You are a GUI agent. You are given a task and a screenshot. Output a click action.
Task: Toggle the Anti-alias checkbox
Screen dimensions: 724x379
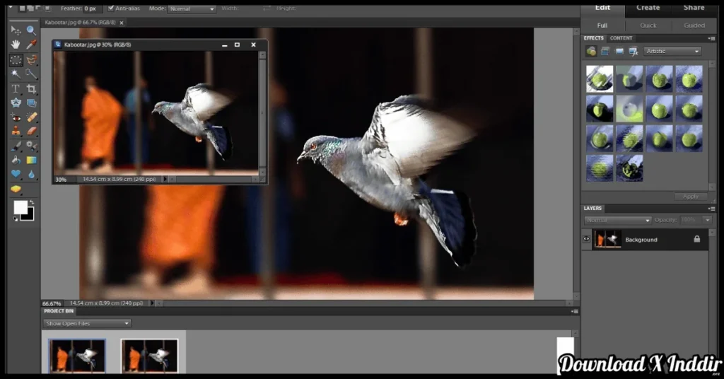(111, 8)
